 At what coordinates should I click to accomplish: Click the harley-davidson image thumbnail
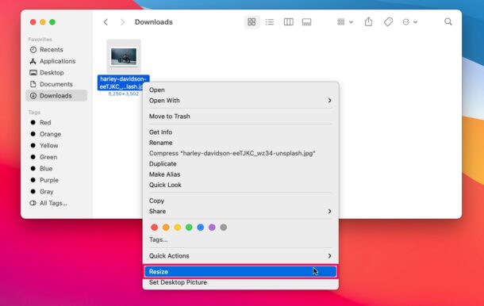124,56
